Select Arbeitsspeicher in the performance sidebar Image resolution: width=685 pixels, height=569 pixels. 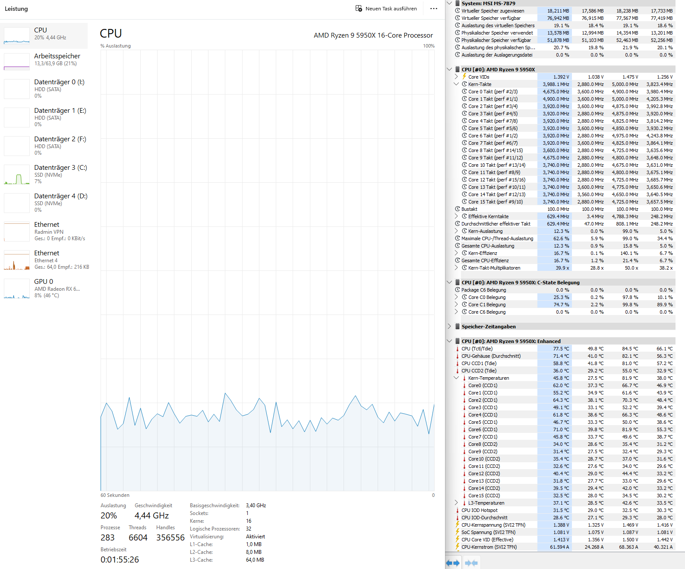(x=44, y=62)
